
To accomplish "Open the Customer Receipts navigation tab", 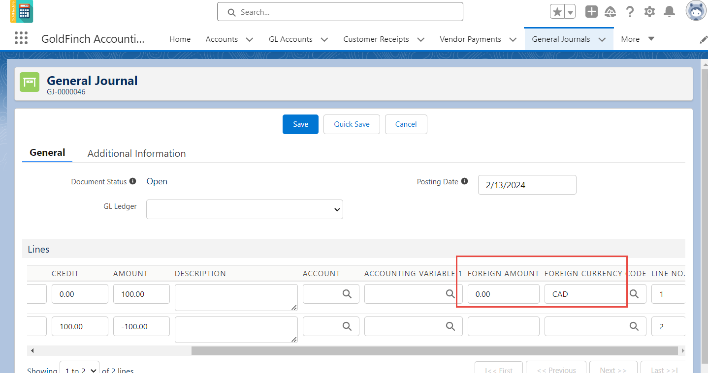I will click(376, 39).
